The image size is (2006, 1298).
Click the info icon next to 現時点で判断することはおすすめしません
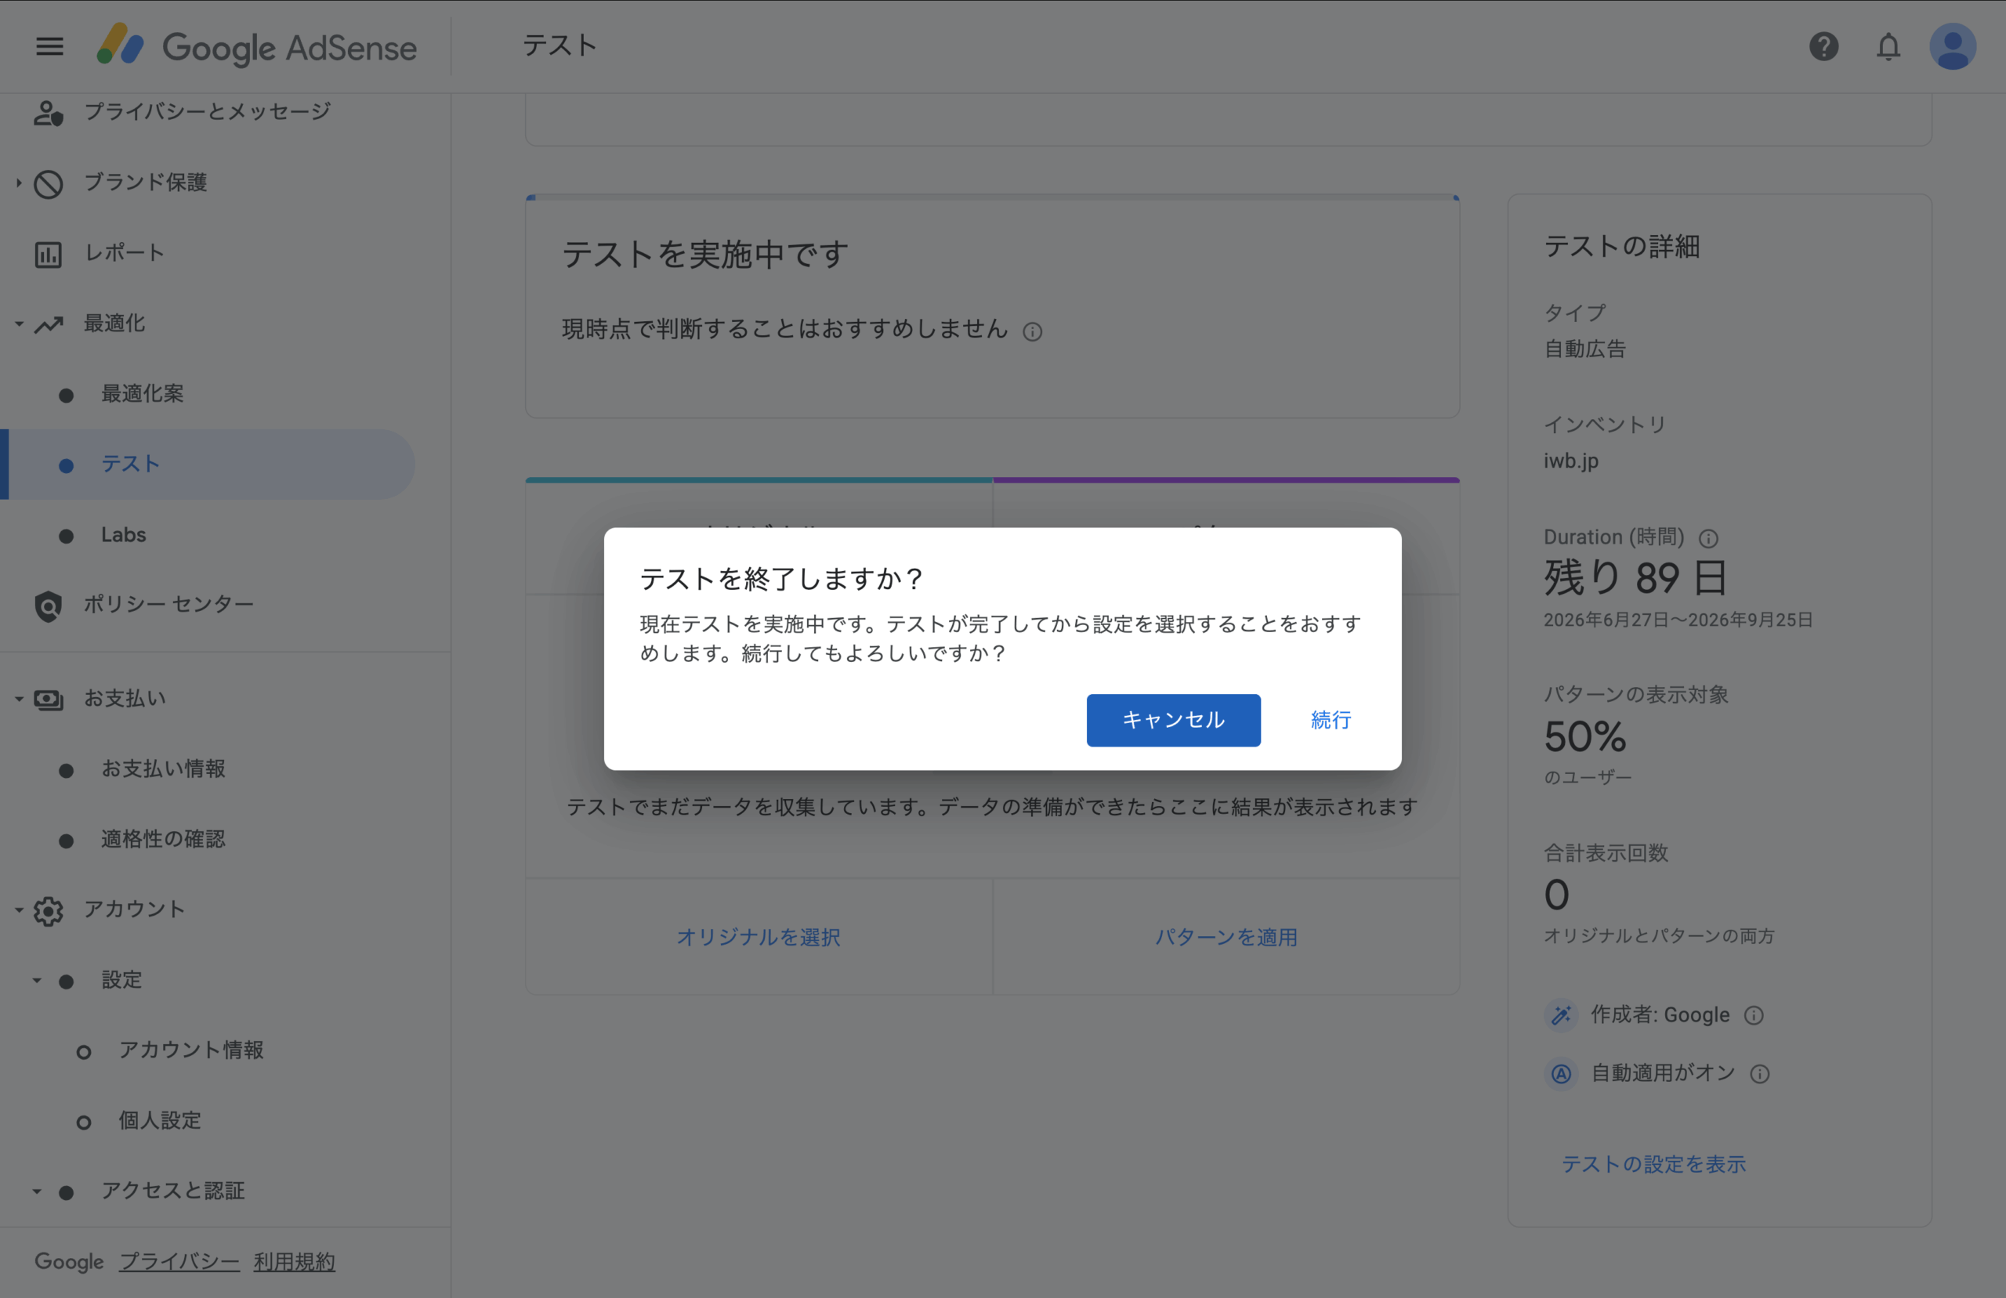tap(1033, 332)
